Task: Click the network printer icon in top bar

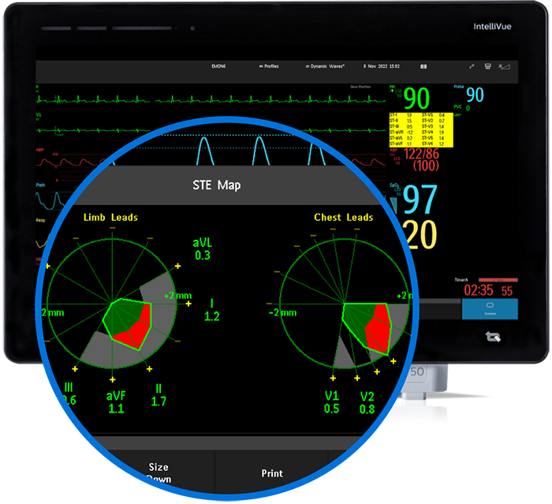Action: [x=489, y=67]
